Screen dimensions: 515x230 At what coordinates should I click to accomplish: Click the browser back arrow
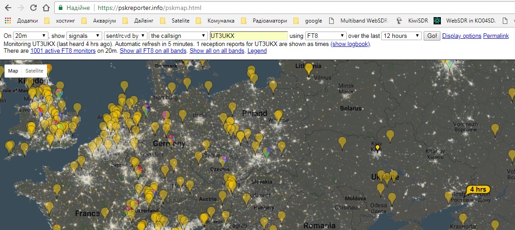[x=8, y=8]
